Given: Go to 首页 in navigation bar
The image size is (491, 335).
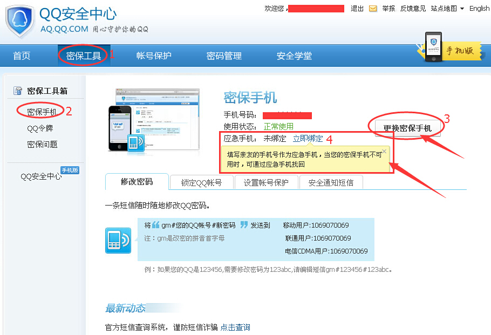Looking at the screenshot, I should point(22,56).
